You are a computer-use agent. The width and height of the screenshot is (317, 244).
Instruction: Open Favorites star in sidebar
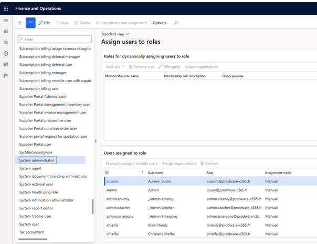pos(6,42)
